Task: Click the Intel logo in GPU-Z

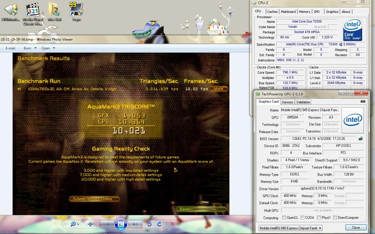Action: coord(353,120)
